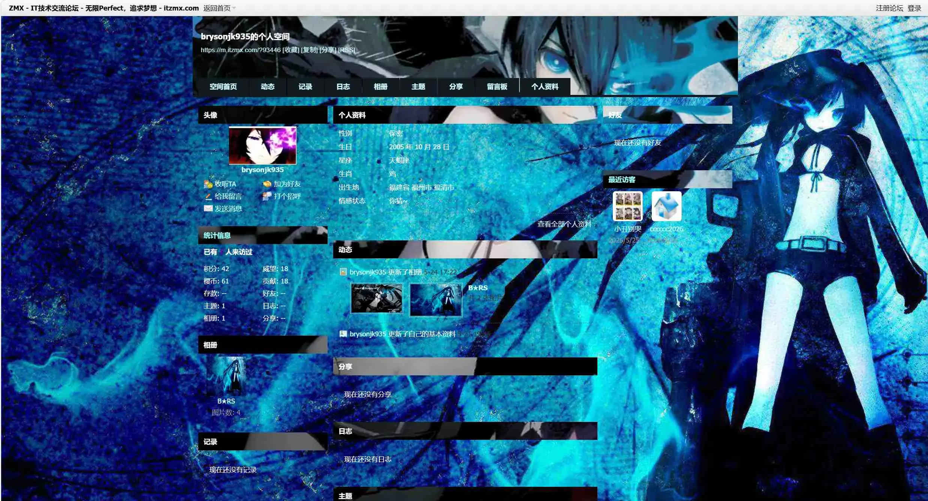Click the 樱币: 61 statistic

[216, 281]
